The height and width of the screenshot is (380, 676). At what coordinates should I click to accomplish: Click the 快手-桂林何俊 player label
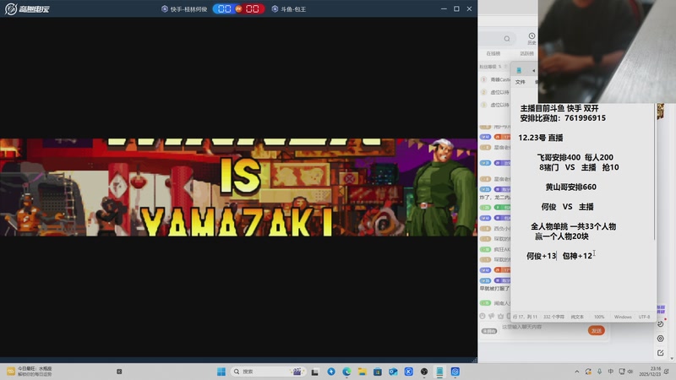click(x=184, y=9)
